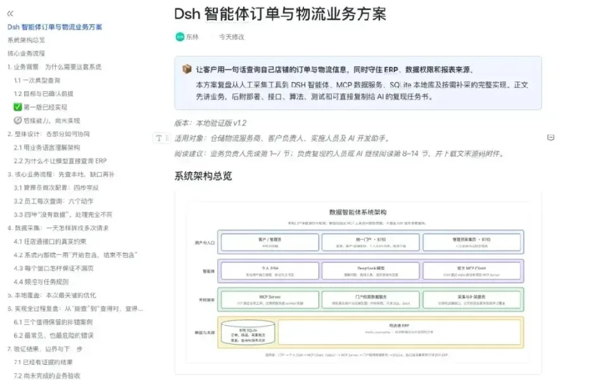
Task: Open outline item 4. 数据采集
Action: [x=58, y=228]
